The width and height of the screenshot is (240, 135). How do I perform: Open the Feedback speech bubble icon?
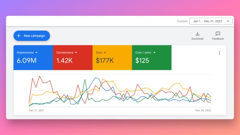[x=218, y=33]
